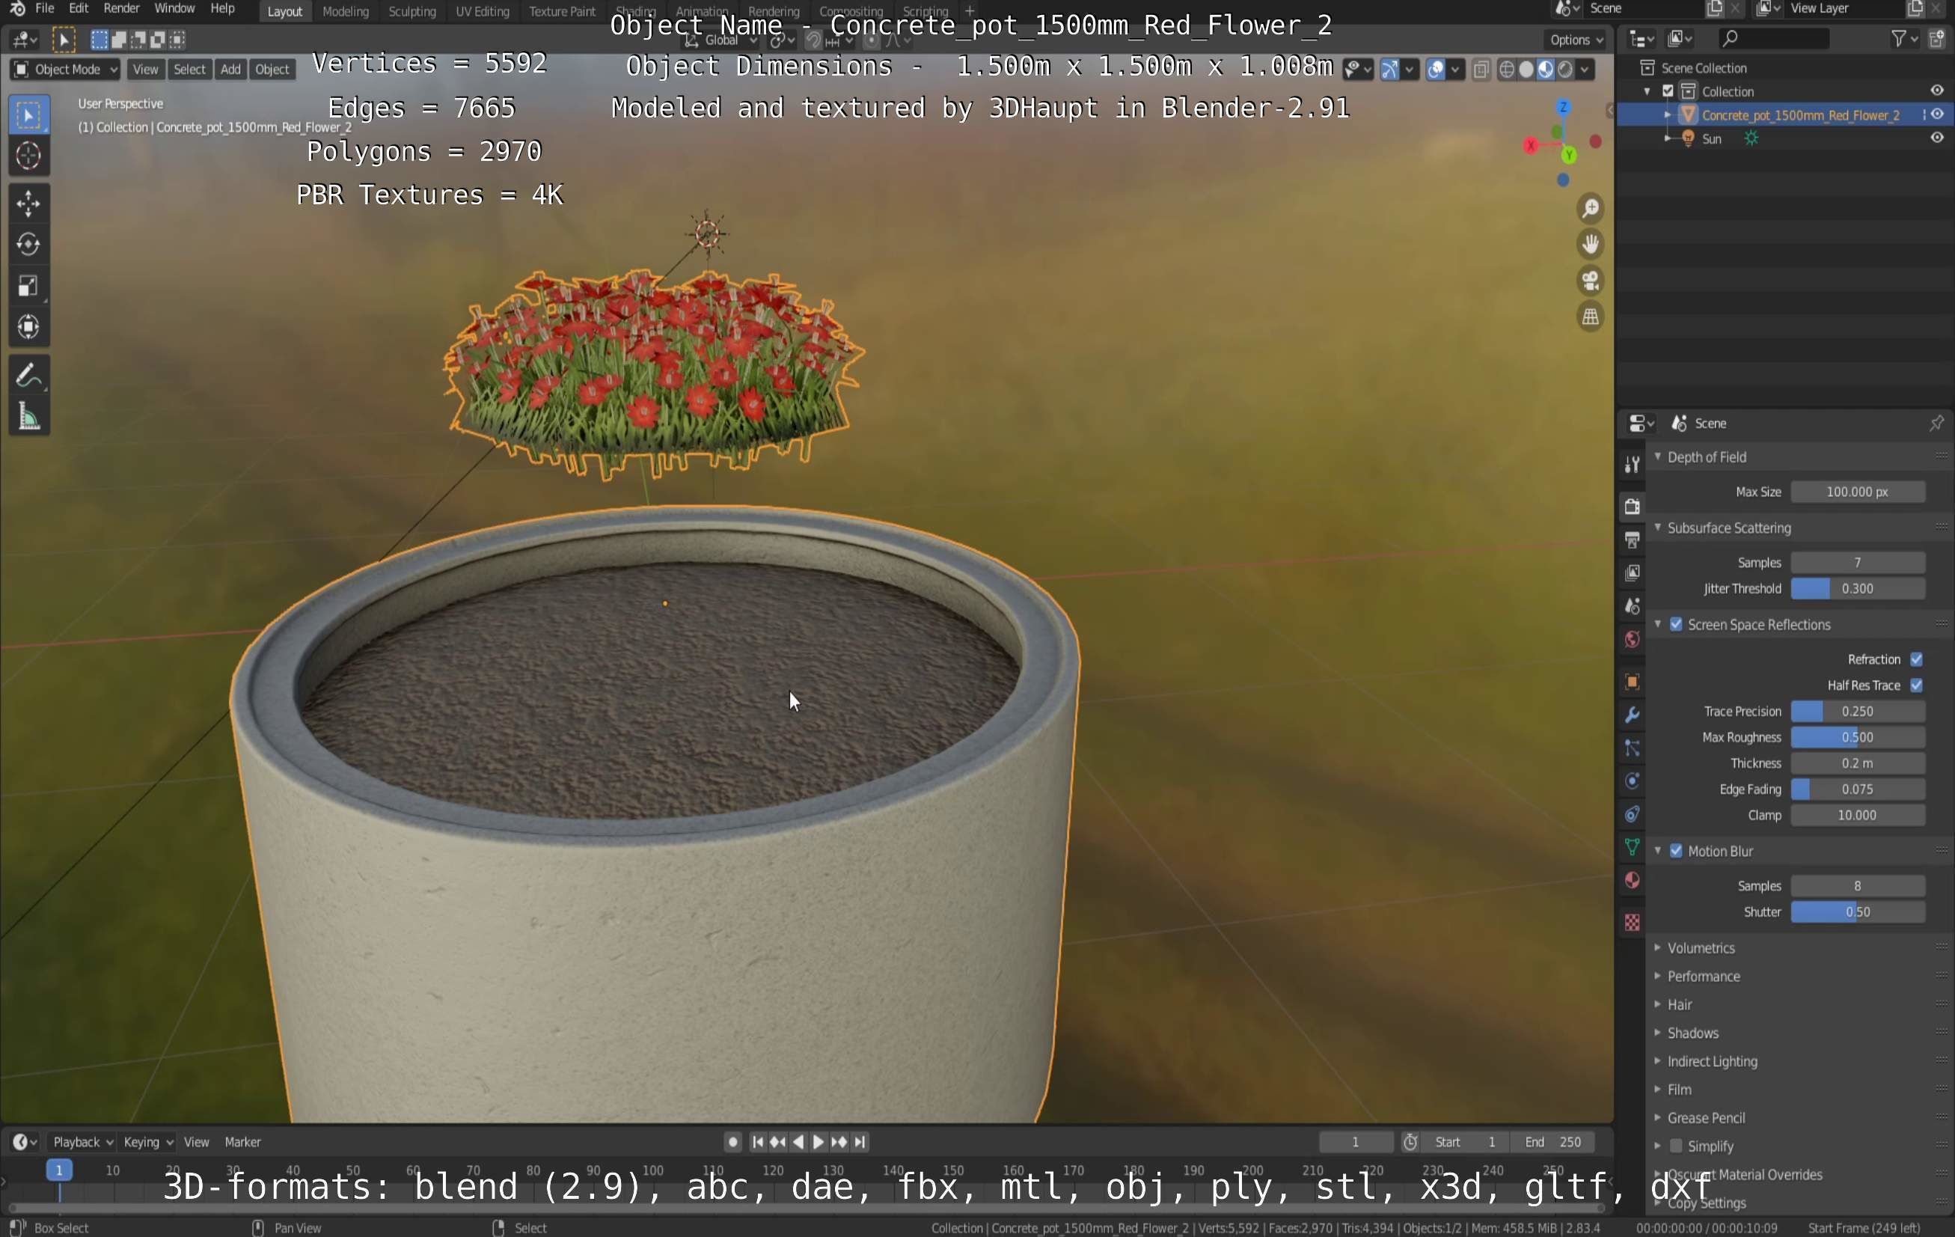Open the Material properties tab
The width and height of the screenshot is (1955, 1237).
[1632, 881]
